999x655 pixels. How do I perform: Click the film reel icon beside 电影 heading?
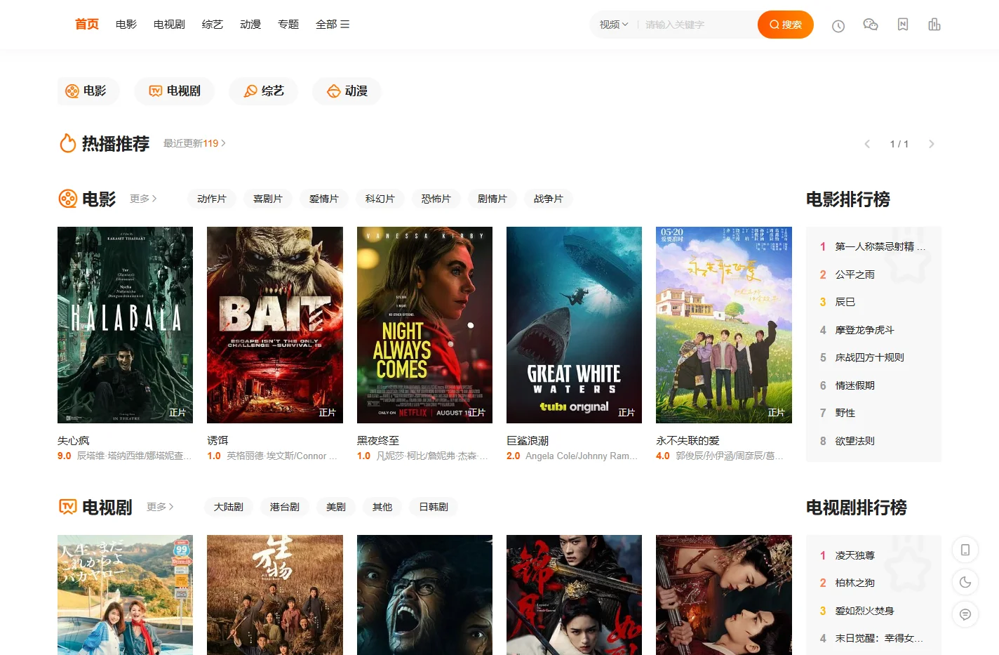coord(68,199)
